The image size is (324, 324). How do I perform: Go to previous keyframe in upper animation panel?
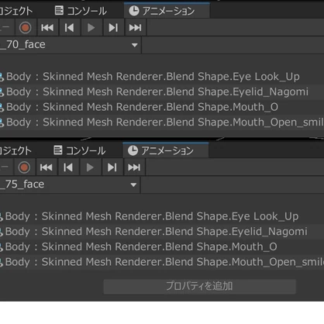69,28
